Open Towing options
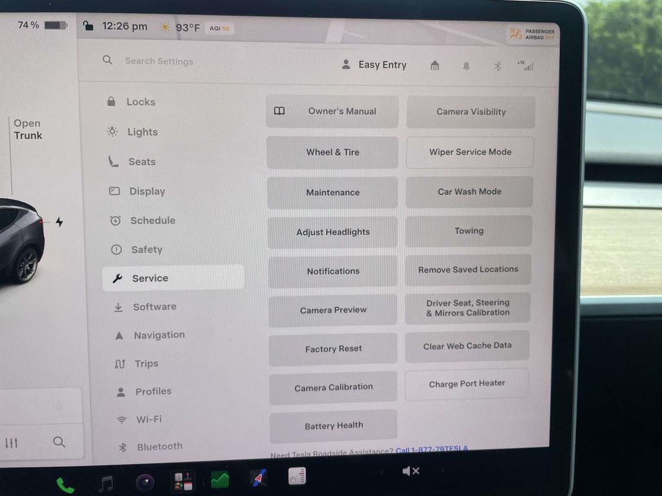This screenshot has width=662, height=496. tap(469, 231)
